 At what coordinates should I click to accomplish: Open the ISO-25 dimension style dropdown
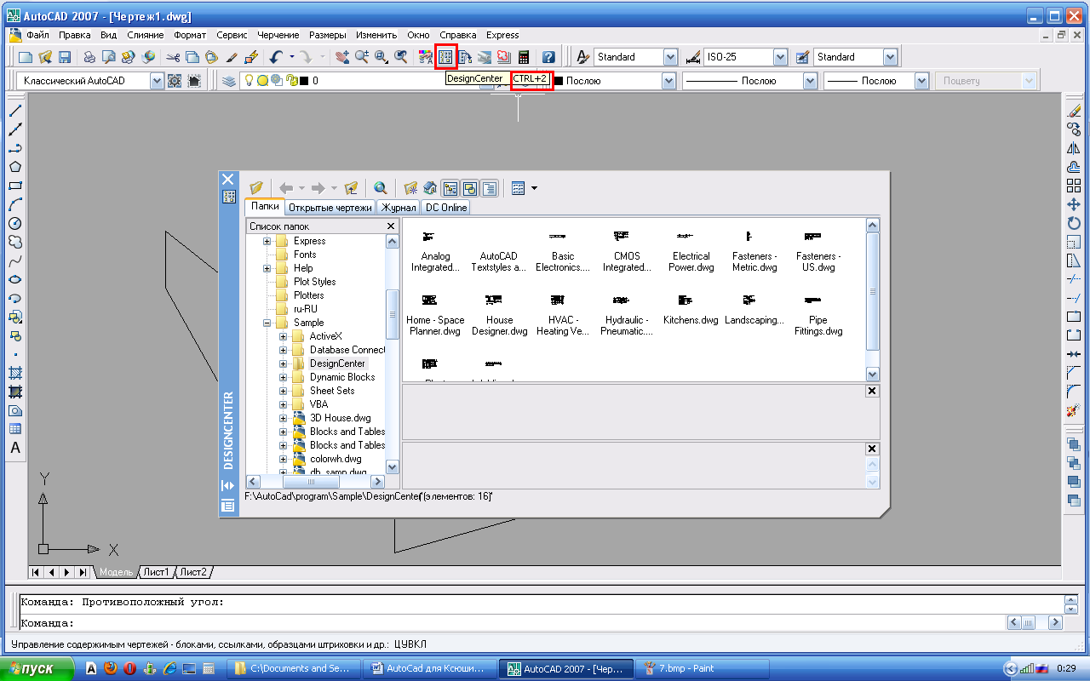click(x=780, y=57)
